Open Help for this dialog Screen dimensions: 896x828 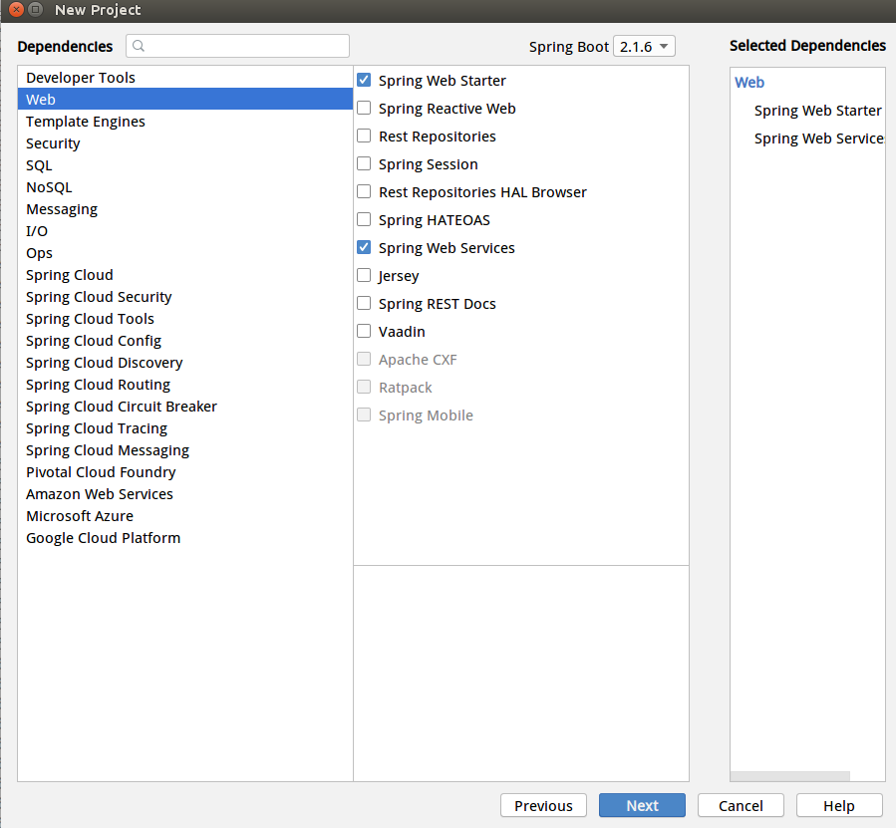(839, 805)
